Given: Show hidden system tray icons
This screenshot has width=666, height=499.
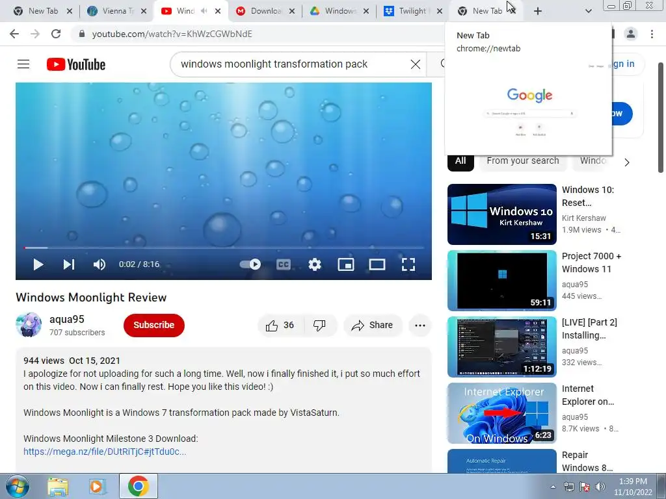Looking at the screenshot, I should (x=553, y=487).
